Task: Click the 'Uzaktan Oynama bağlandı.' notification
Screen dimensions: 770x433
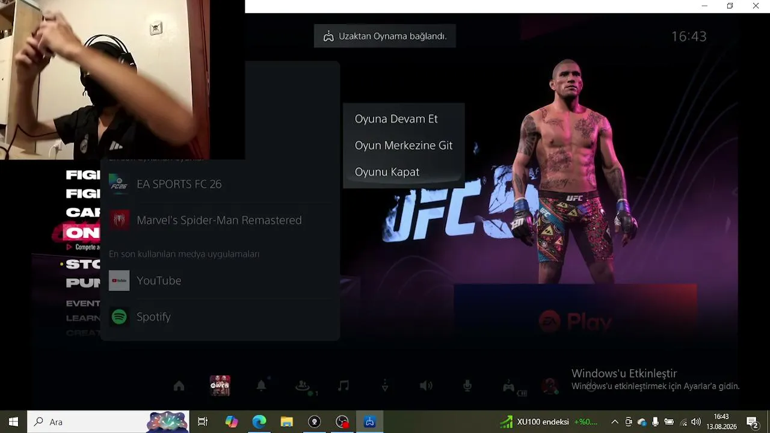Action: click(x=385, y=36)
